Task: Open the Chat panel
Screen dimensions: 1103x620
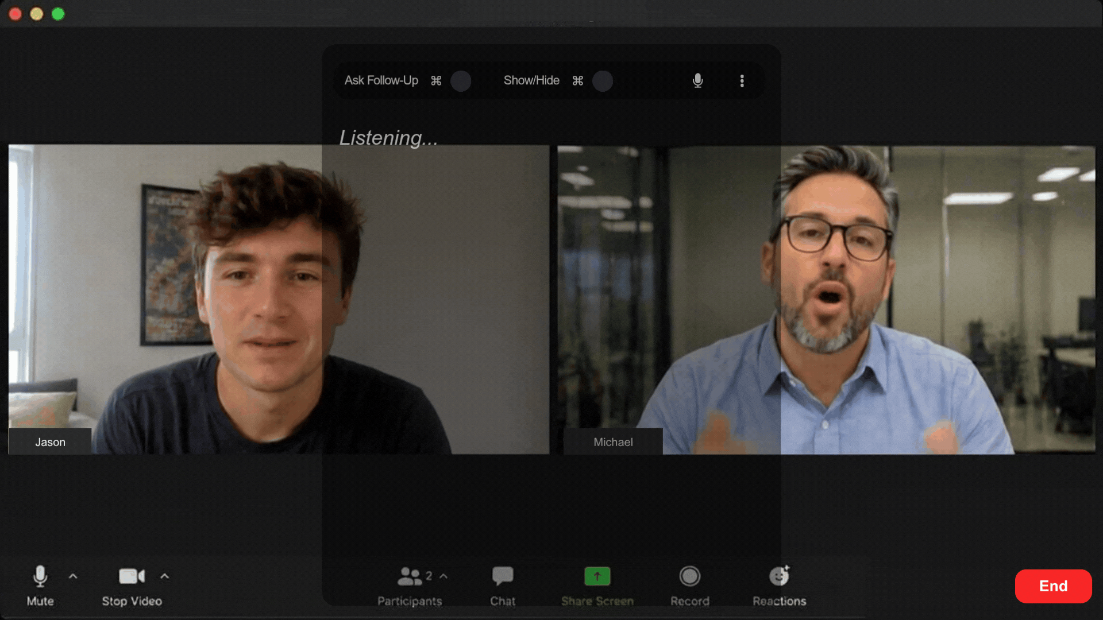Action: click(503, 586)
